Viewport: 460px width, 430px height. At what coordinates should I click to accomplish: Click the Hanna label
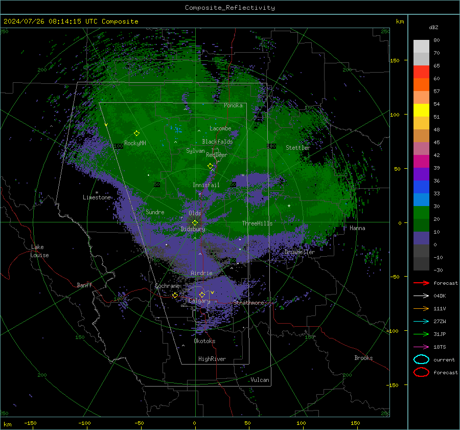pos(357,228)
